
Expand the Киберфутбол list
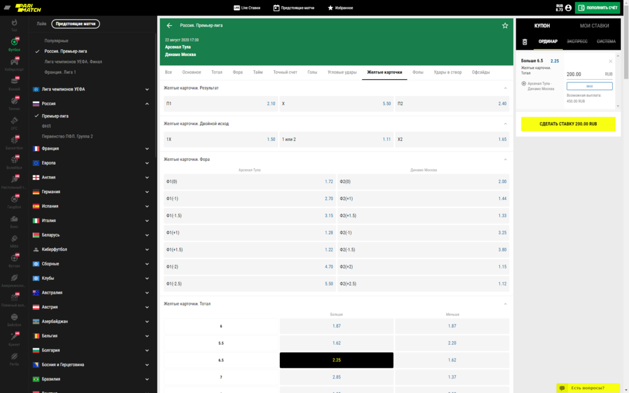click(x=147, y=250)
